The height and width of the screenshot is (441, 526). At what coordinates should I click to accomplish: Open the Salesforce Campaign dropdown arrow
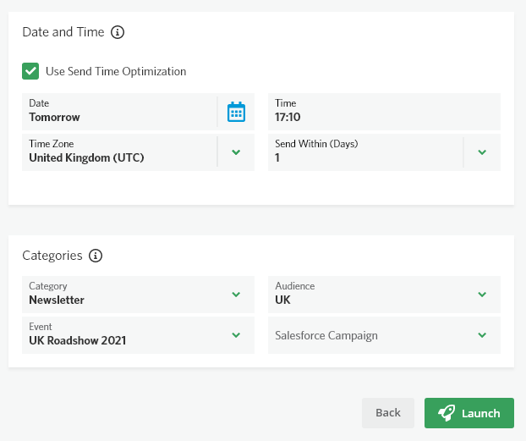pos(482,335)
